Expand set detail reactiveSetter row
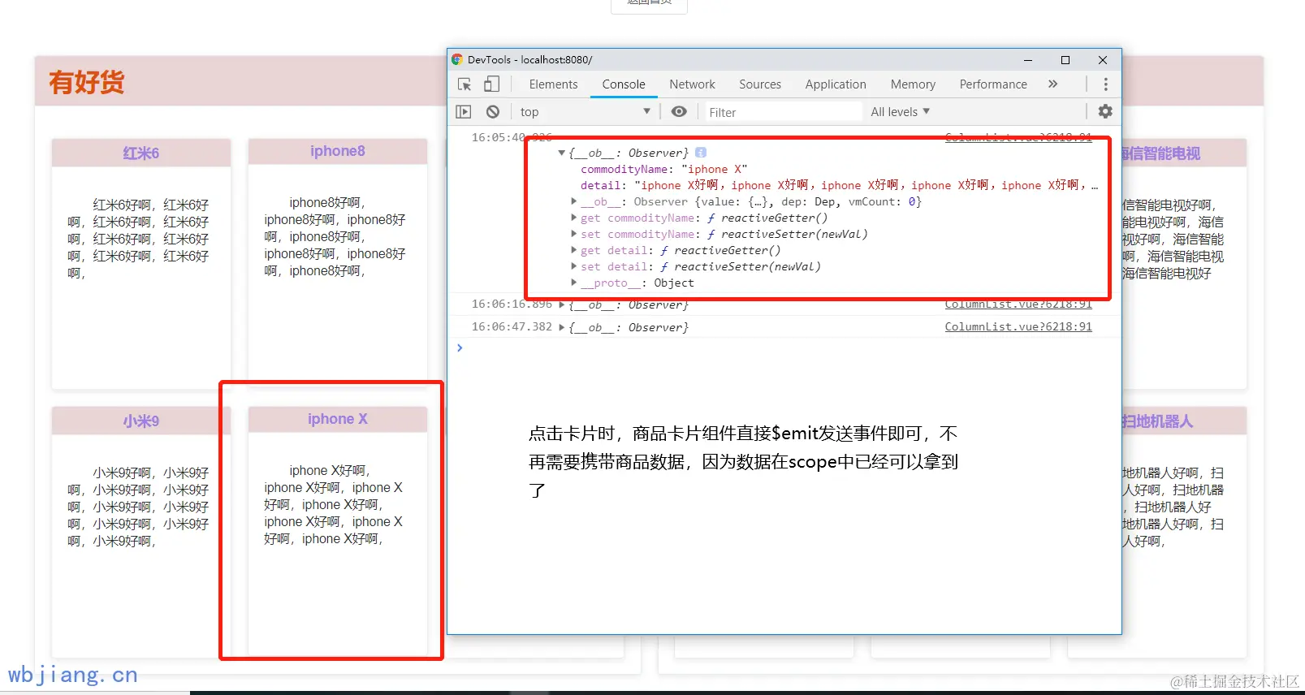Viewport: 1305px width, 695px height. pyautogui.click(x=574, y=266)
